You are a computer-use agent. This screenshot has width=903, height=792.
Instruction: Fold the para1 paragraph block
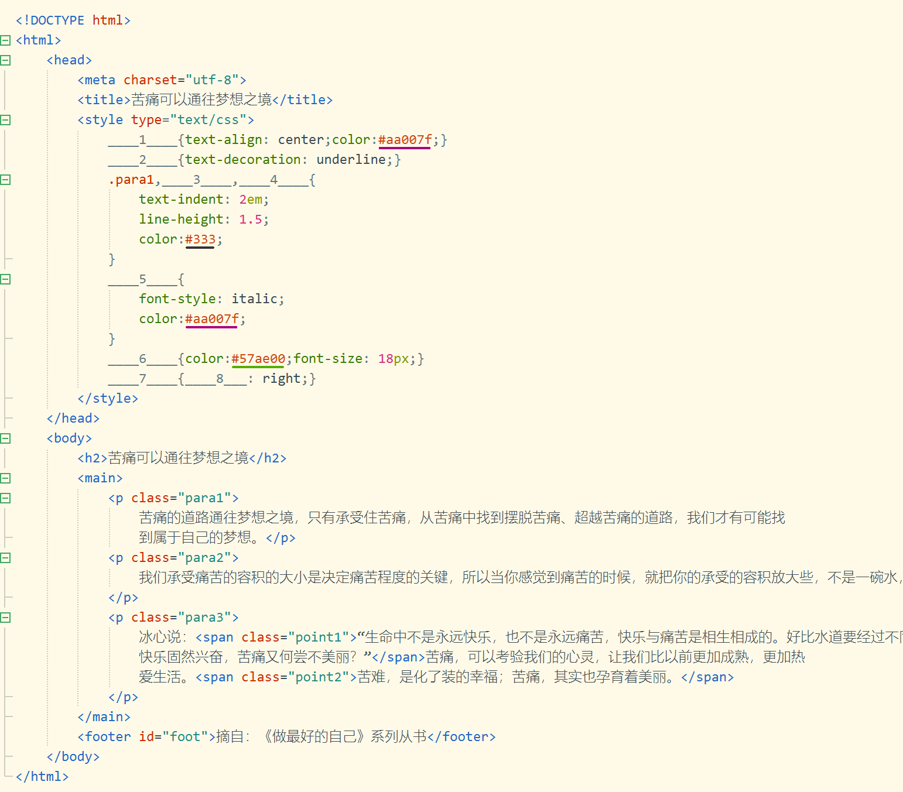[5, 498]
